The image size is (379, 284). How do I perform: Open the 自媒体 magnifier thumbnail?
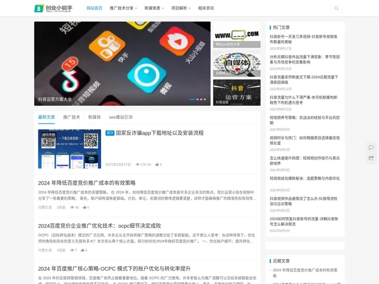point(237,64)
